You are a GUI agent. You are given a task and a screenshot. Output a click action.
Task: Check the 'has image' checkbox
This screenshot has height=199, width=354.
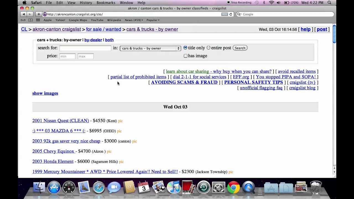[x=186, y=56]
